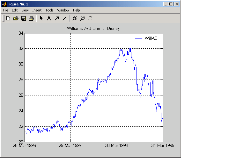Viewport: 236px width, 160px height.
Task: Click the y-axis tick label 32
Action: click(x=21, y=48)
